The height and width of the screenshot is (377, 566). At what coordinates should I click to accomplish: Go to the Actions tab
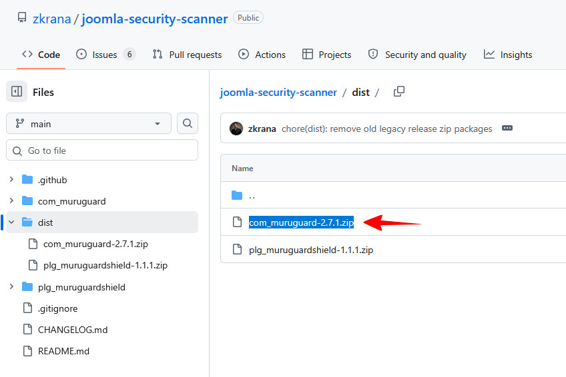point(262,55)
